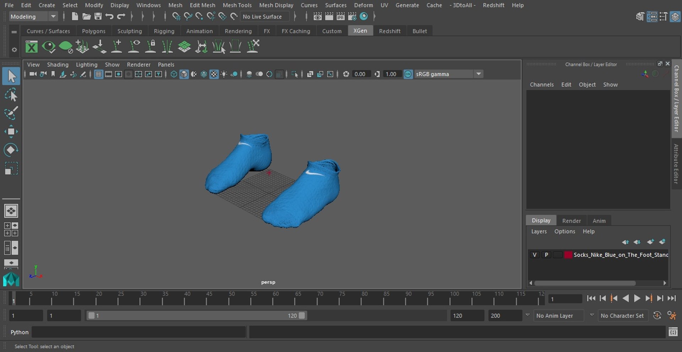Screen dimensions: 682x352
Task: Switch to the Render layer tab
Action: [571, 221]
